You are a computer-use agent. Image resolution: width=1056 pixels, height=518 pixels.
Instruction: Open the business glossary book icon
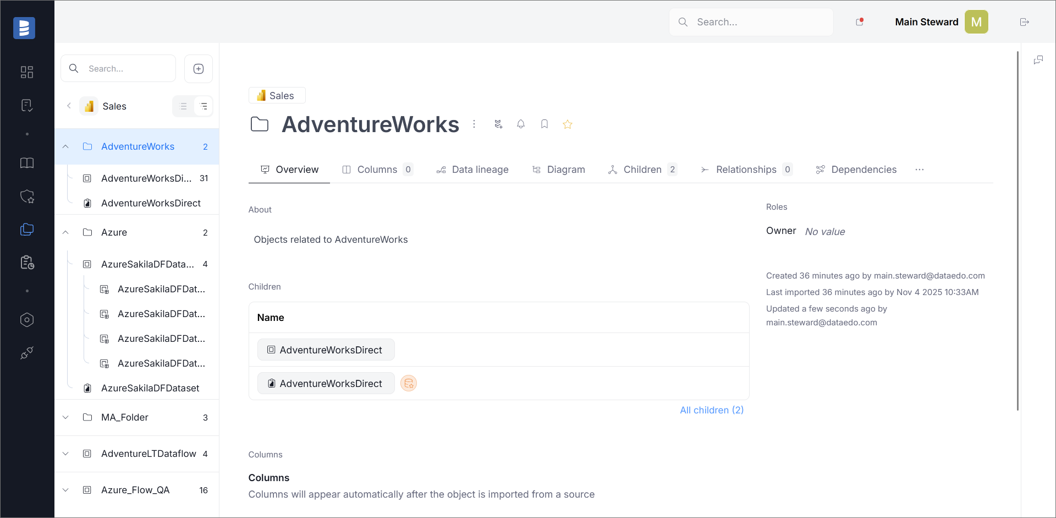[27, 163]
